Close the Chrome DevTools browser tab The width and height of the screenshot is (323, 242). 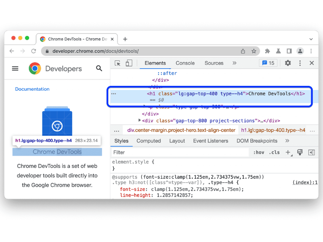click(112, 39)
